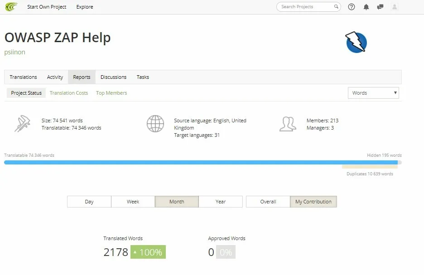This screenshot has width=424, height=275.
Task: Expand the Words unit dropdown
Action: click(373, 93)
